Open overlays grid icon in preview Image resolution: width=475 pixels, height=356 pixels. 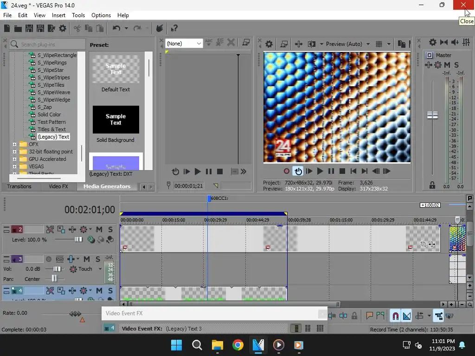[x=379, y=44]
